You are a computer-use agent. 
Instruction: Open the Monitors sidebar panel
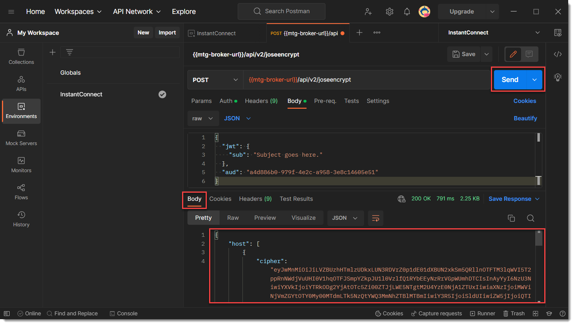point(21,165)
